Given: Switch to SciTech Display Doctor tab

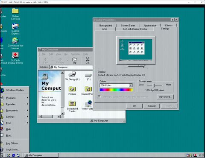Looking at the screenshot, I should pyautogui.click(x=135, y=29).
